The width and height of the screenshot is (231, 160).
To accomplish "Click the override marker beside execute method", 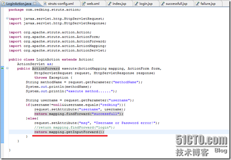I will pos(3,68).
